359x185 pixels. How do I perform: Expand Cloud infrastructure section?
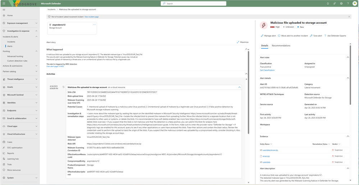click(x=36, y=134)
